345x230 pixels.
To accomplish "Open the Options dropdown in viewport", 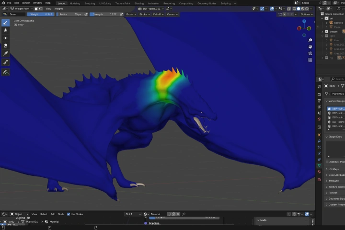I will click(x=307, y=14).
